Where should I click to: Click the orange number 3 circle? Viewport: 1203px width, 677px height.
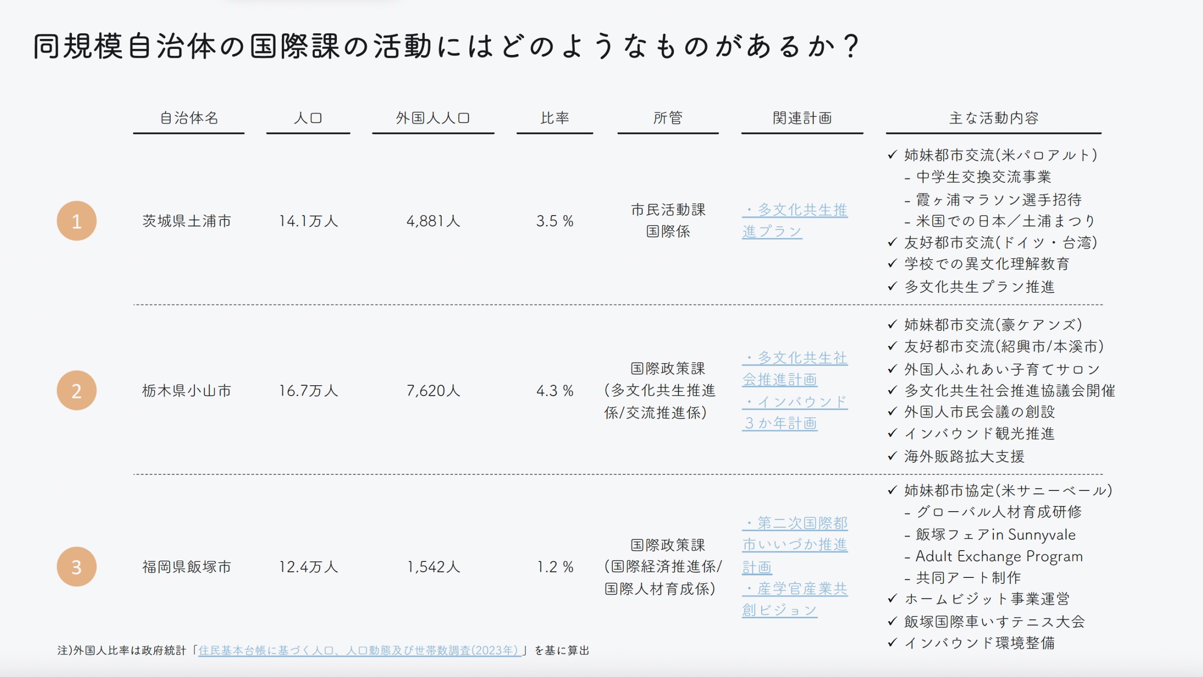[77, 567]
